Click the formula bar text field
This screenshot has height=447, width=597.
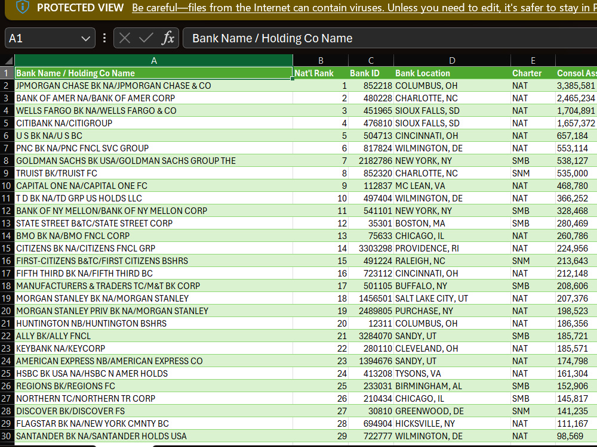tap(390, 38)
